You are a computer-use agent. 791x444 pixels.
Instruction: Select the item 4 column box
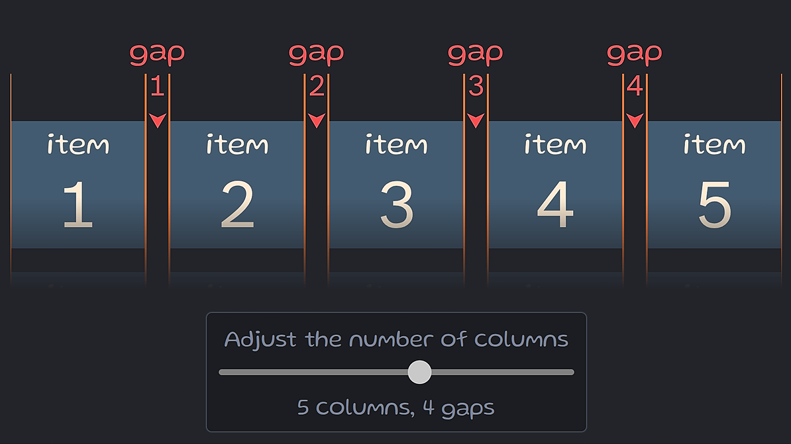555,185
